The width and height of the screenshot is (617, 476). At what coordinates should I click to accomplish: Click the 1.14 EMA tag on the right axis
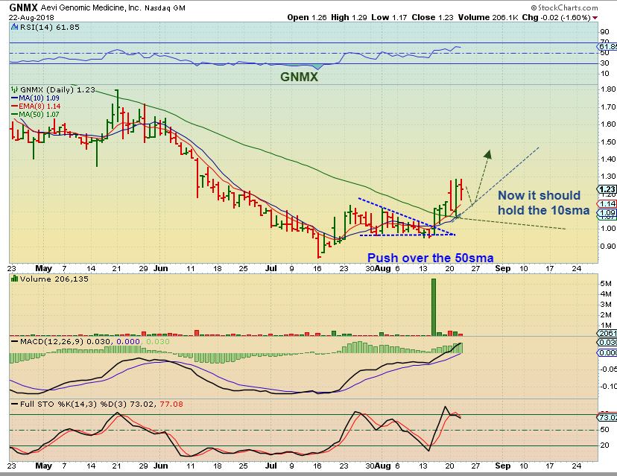607,204
